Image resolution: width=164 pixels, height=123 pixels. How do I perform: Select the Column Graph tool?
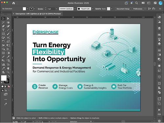[3, 65]
